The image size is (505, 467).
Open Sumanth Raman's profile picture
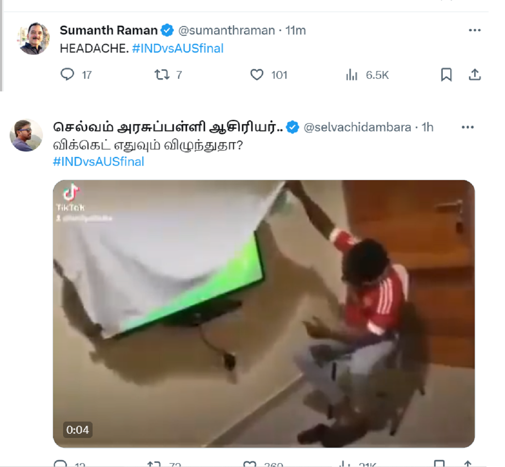(x=34, y=39)
